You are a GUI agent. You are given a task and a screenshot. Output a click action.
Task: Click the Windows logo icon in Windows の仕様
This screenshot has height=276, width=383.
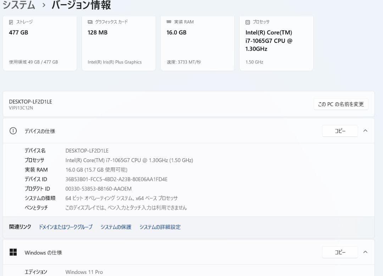(13, 252)
